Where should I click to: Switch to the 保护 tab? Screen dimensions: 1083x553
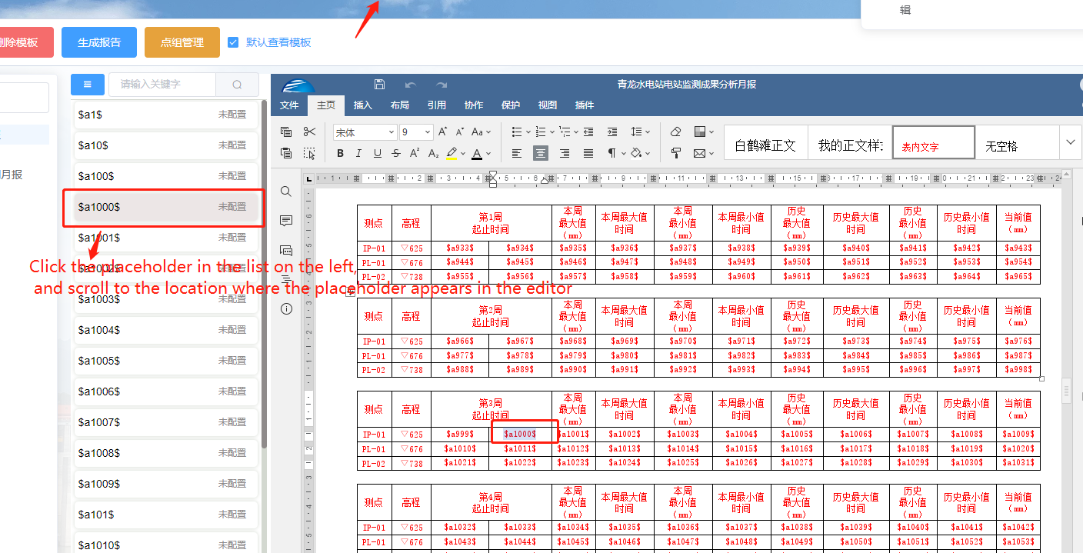[x=511, y=105]
